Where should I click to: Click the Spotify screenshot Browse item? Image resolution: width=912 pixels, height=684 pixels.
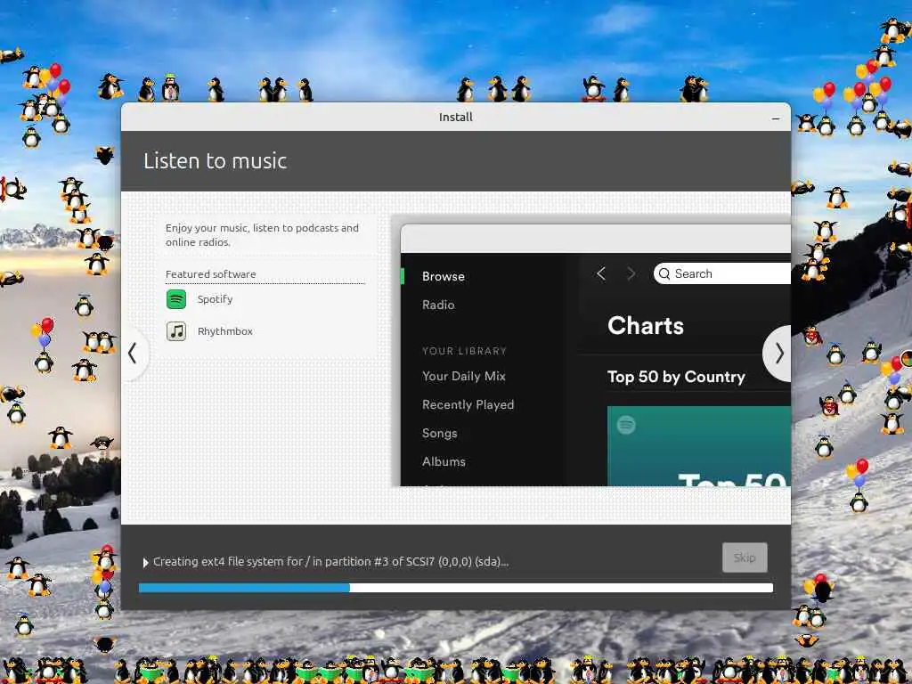tap(444, 276)
